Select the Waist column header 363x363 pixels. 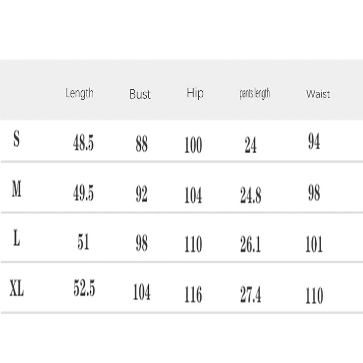[x=318, y=94]
